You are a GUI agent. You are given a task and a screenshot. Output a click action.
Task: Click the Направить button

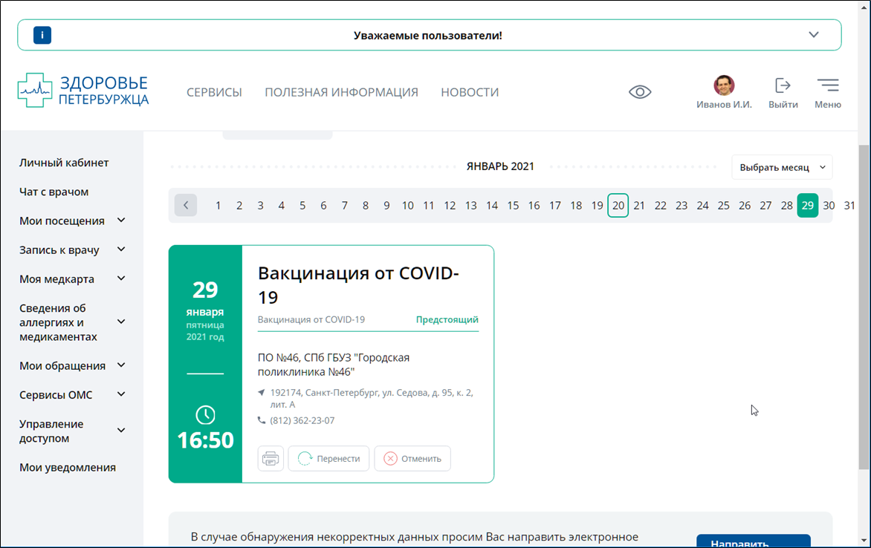coord(754,541)
